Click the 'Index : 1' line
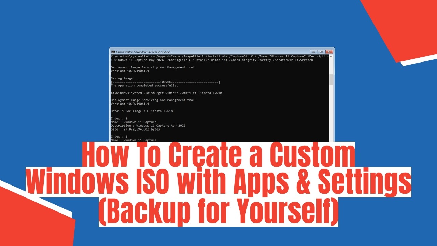437x246 pixels. [119, 118]
